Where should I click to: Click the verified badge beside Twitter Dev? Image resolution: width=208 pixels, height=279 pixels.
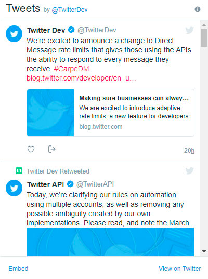tap(71, 30)
